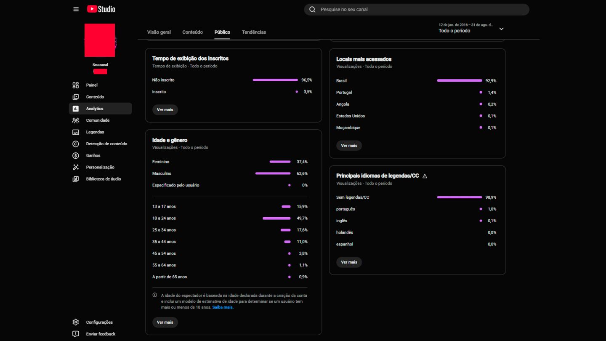Image resolution: width=606 pixels, height=341 pixels.
Task: Click the Pesquise no seu canal search field
Action: tap(417, 9)
